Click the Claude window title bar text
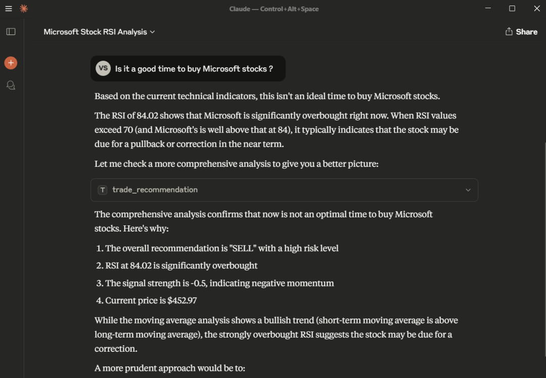This screenshot has width=546, height=378. tap(274, 9)
